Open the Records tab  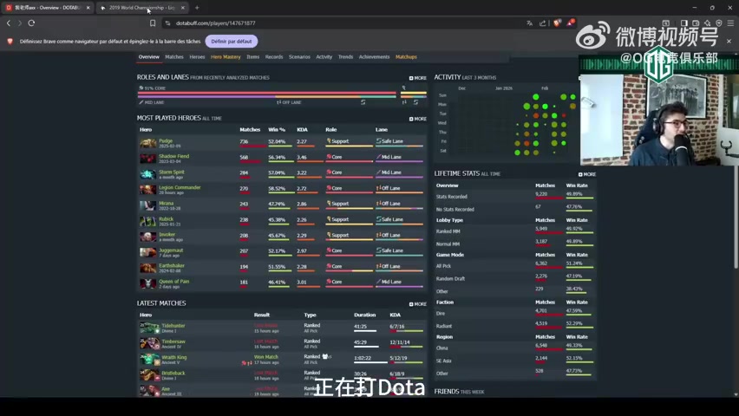pyautogui.click(x=274, y=57)
